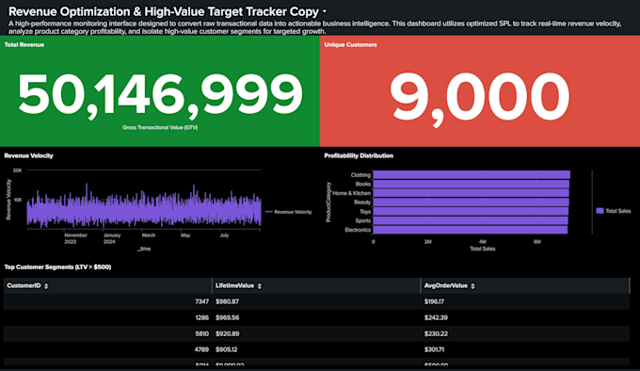
Task: Click the Top Customer Segments panel title
Action: (57, 266)
